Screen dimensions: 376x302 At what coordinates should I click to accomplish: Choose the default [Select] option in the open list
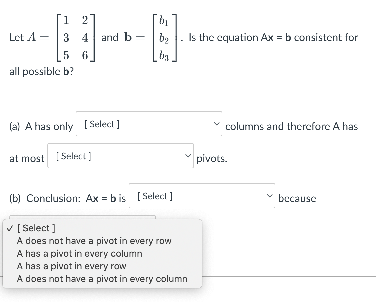36,228
